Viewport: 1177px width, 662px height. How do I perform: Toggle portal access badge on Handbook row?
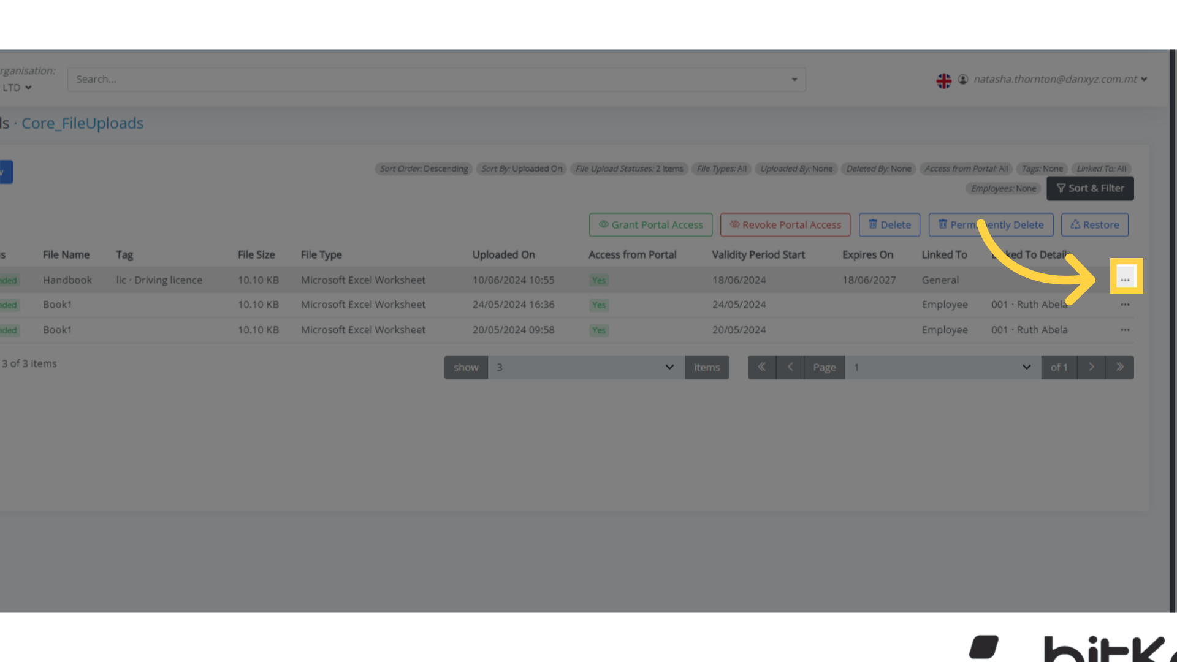coord(598,280)
